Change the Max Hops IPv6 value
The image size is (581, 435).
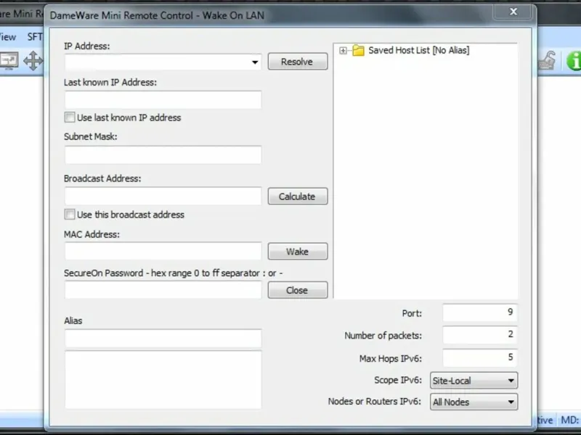(x=480, y=357)
